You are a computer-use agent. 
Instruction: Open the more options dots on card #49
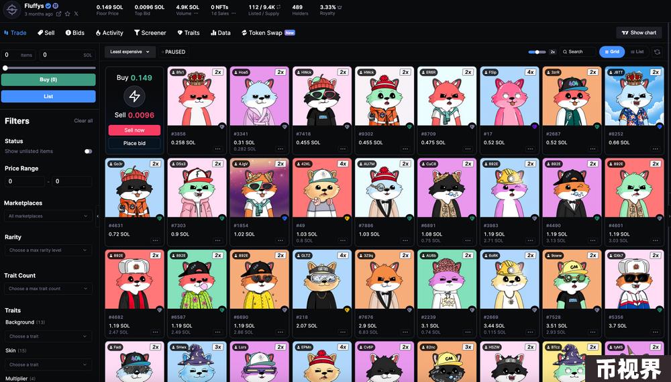(x=343, y=240)
